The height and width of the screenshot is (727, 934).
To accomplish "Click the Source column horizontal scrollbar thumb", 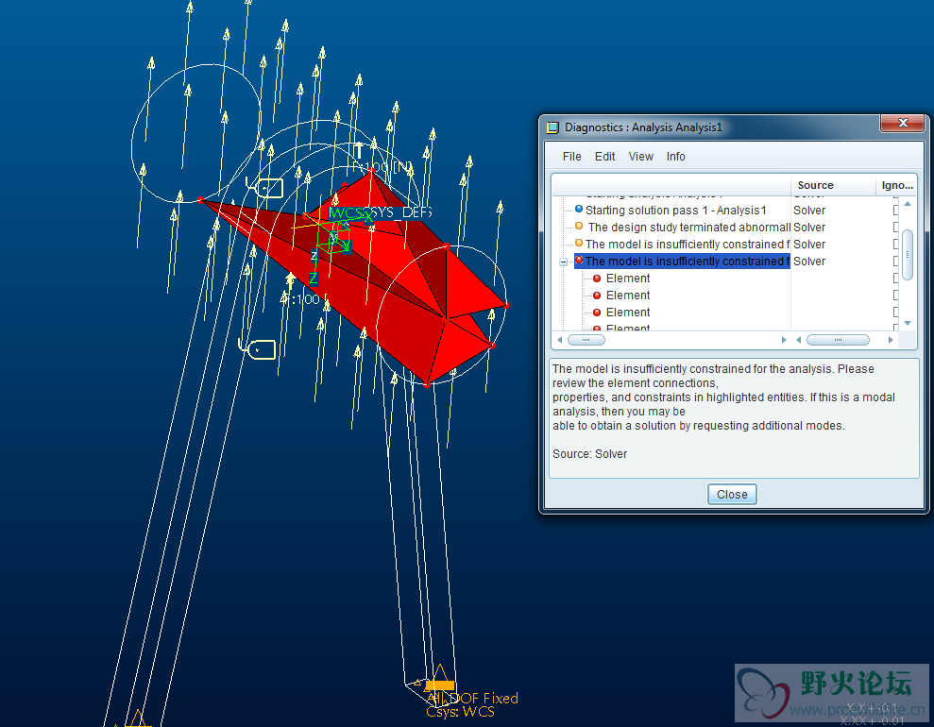I will (838, 340).
